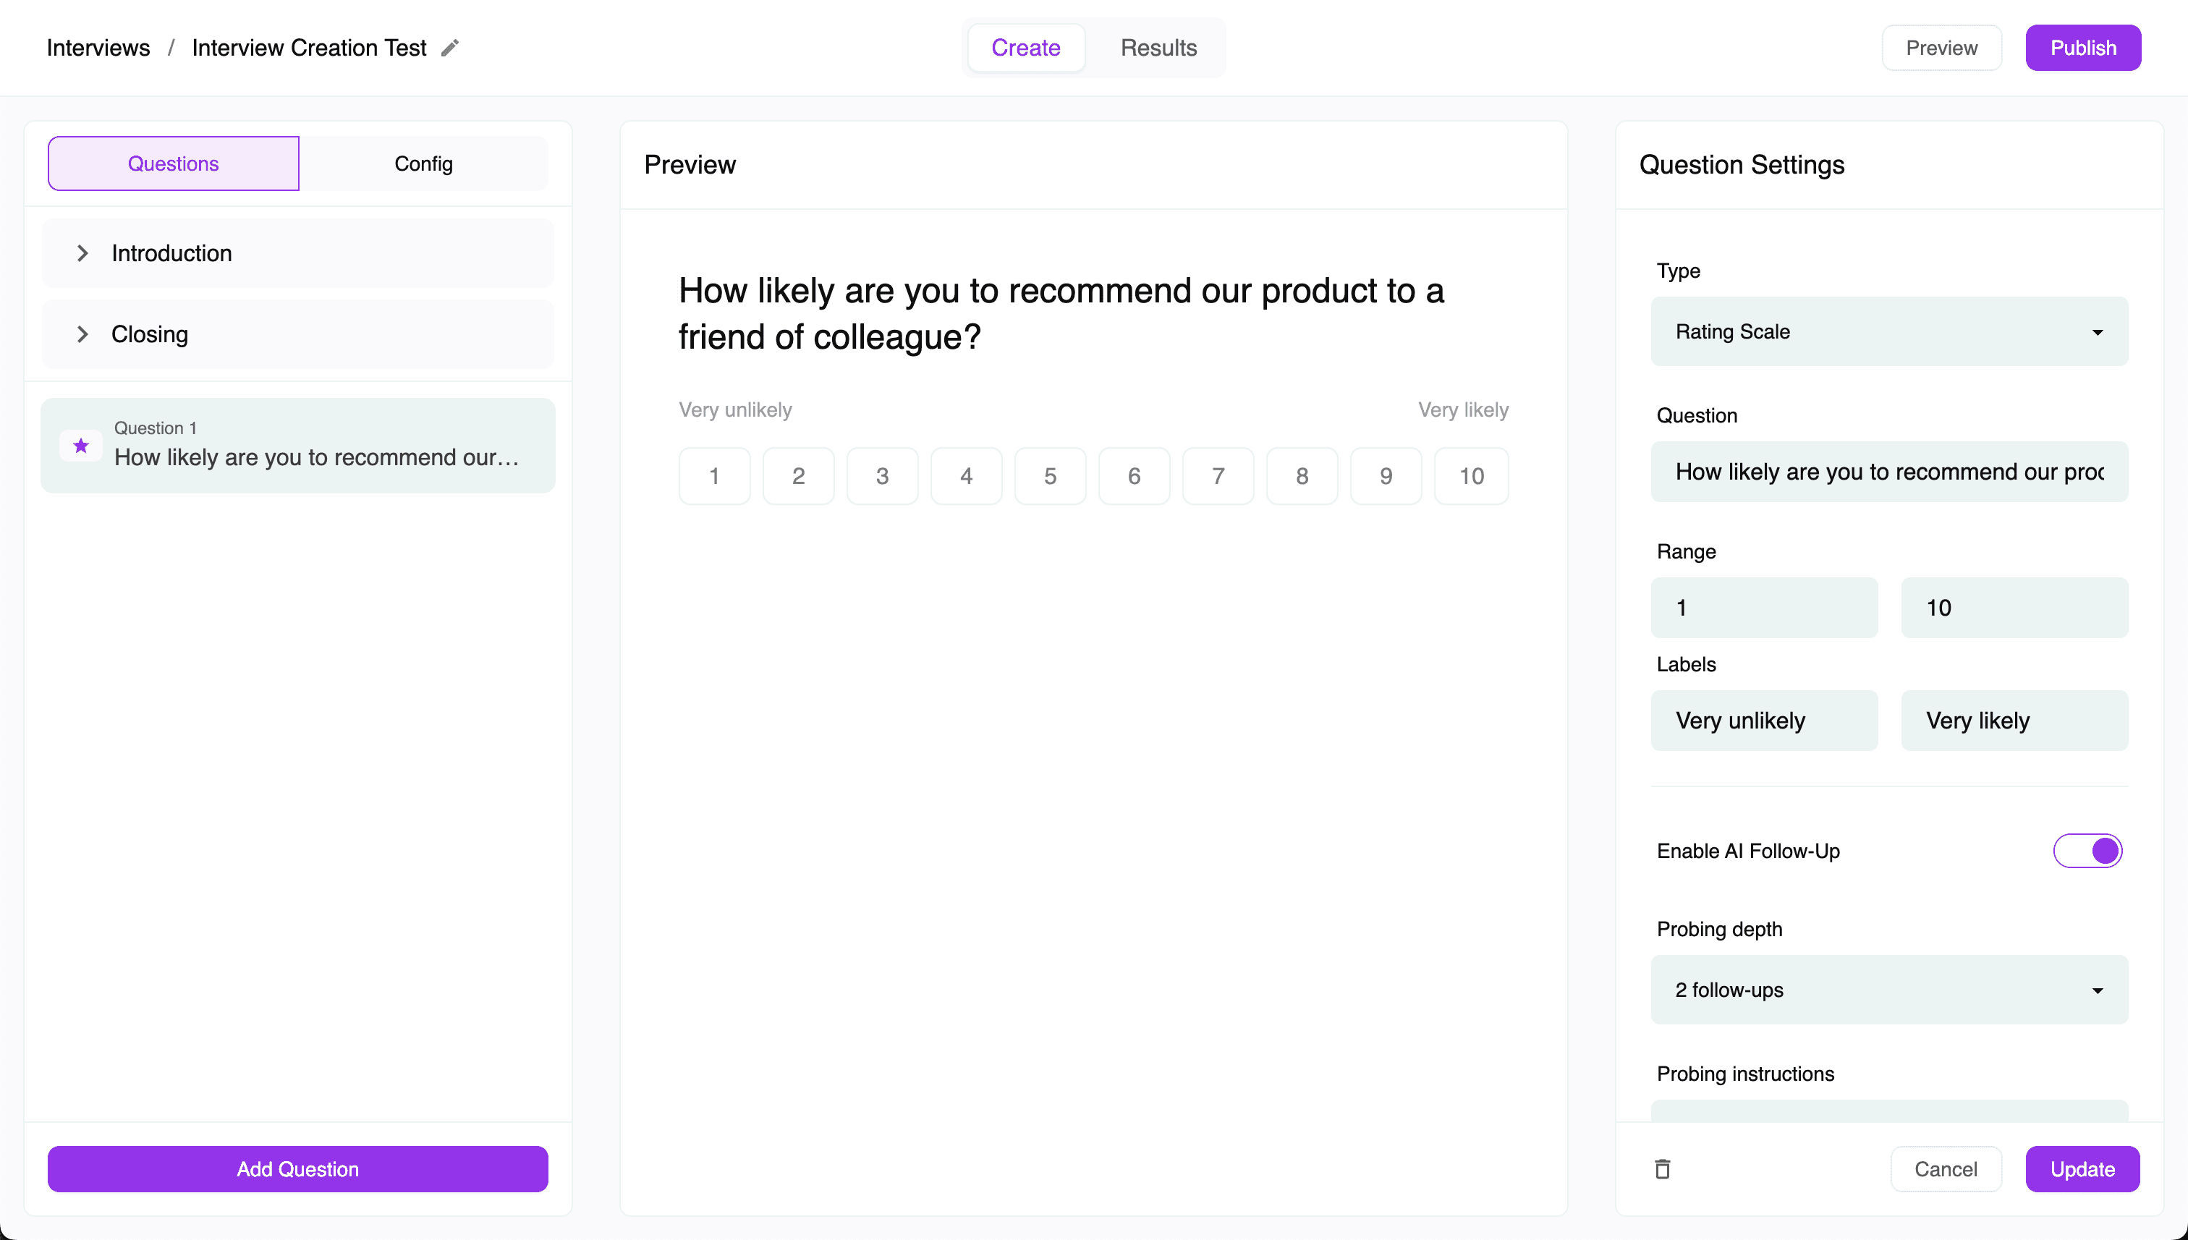
Task: Switch to the Results tab
Action: (1158, 48)
